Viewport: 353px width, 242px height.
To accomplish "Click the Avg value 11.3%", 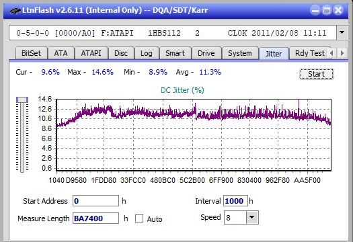I will [x=210, y=72].
